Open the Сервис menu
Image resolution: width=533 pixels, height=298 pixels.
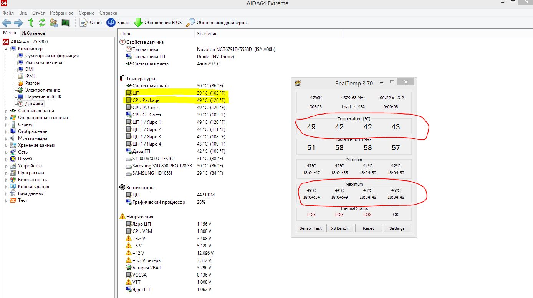click(x=86, y=13)
